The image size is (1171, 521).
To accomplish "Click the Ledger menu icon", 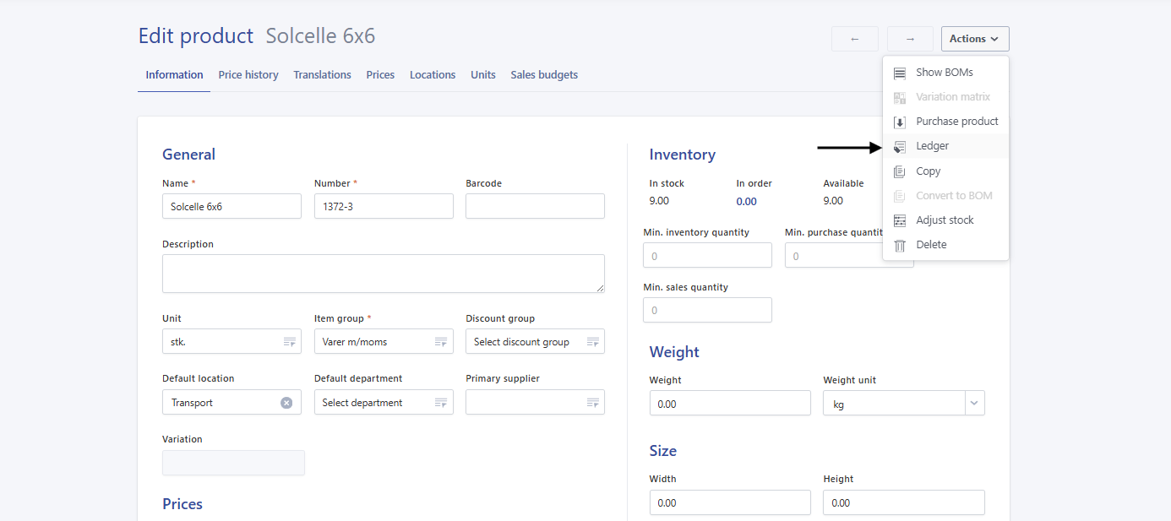I will click(900, 146).
